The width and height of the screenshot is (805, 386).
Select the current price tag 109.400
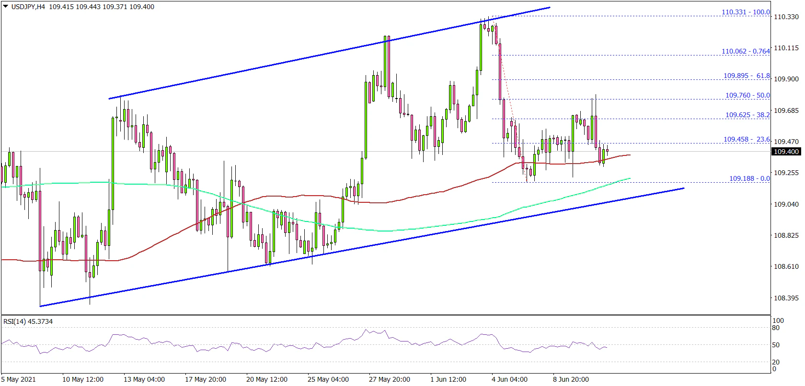pos(786,152)
